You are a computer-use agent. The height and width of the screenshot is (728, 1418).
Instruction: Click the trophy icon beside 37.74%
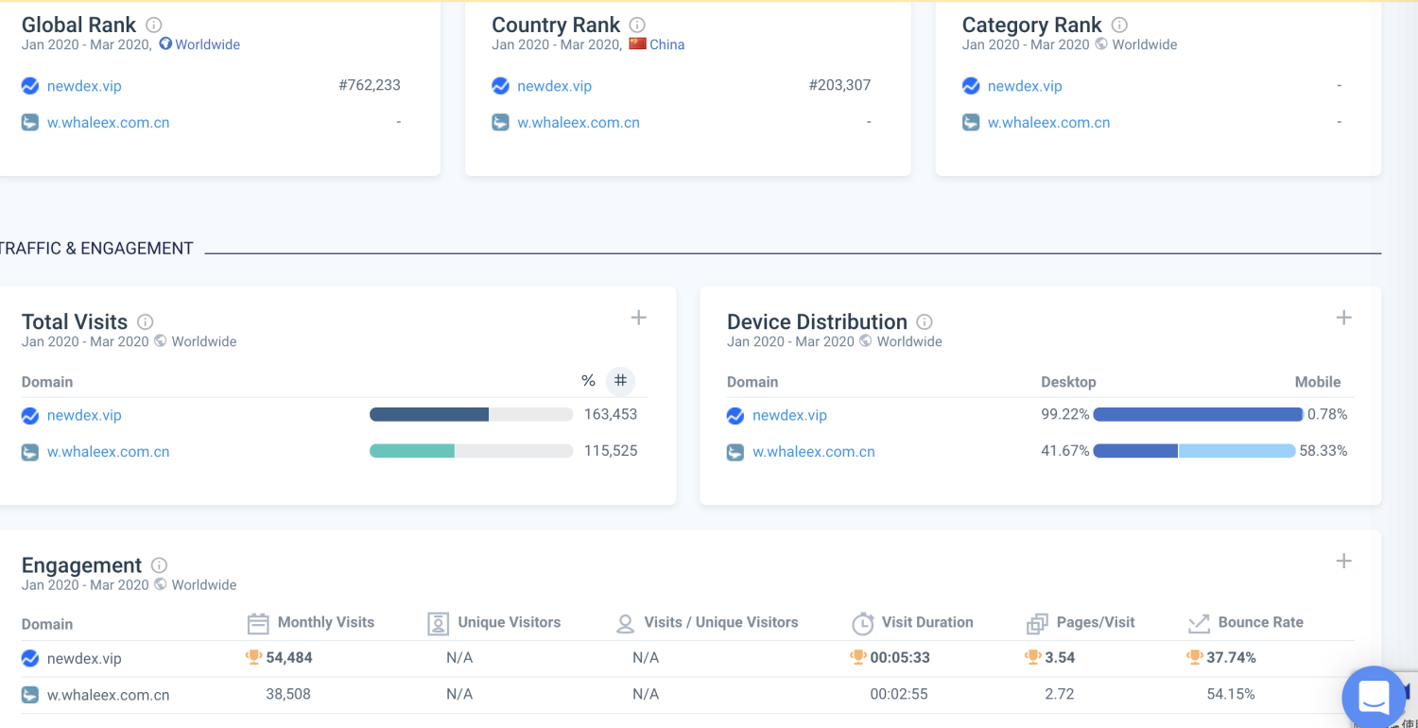[1195, 657]
